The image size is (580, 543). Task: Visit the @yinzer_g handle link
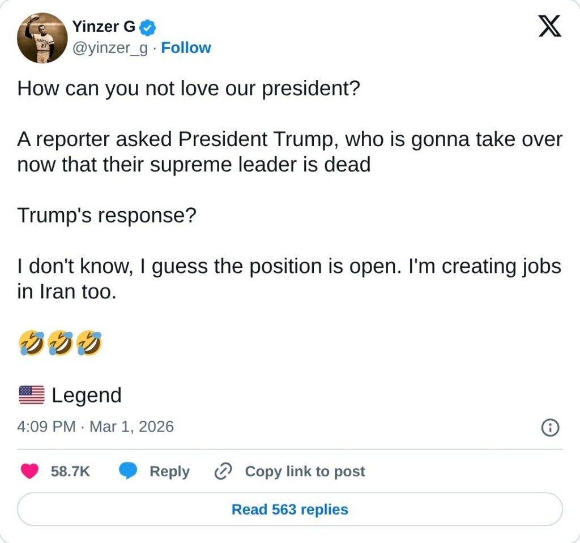pos(110,48)
